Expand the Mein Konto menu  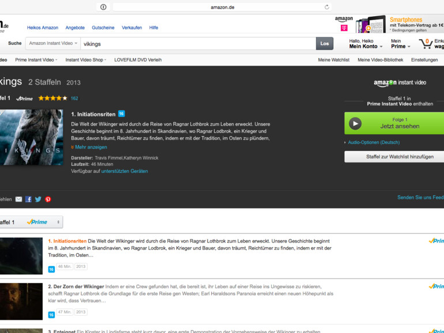point(366,44)
